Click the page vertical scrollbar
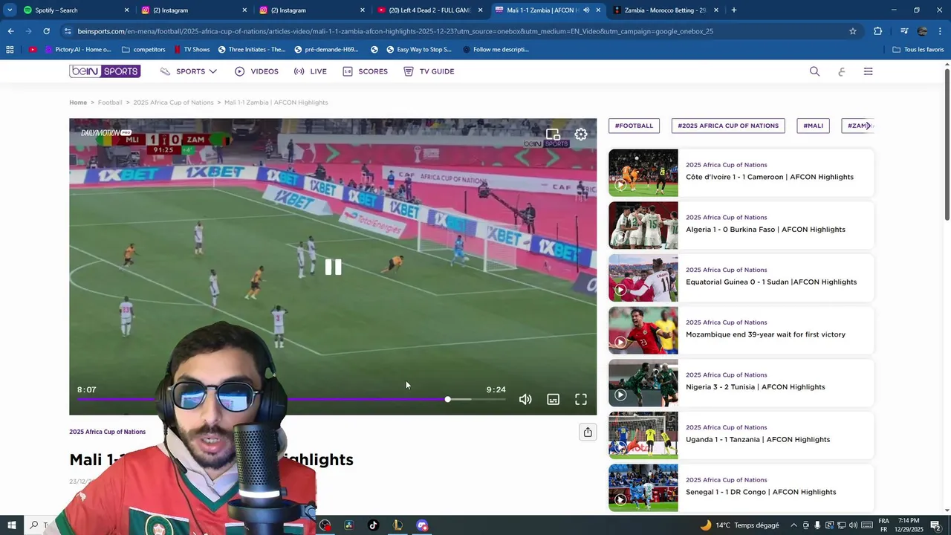The height and width of the screenshot is (535, 951). pos(947,143)
